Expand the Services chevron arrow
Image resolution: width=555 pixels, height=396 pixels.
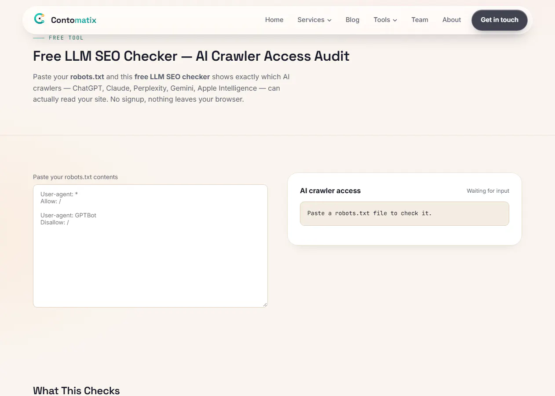[x=329, y=20]
